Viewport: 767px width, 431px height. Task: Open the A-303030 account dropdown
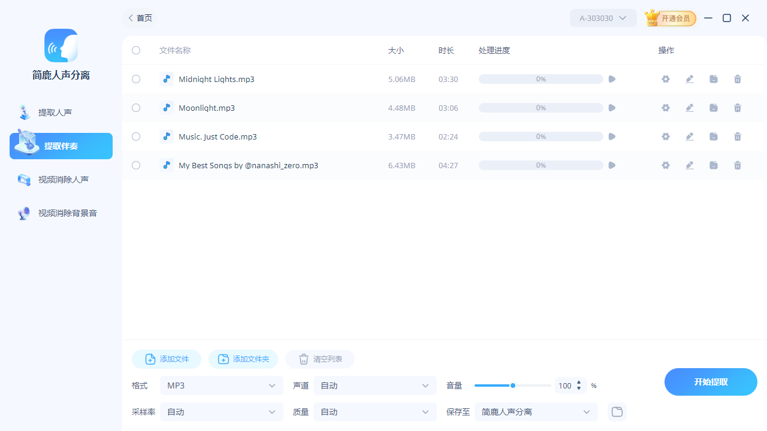(603, 18)
